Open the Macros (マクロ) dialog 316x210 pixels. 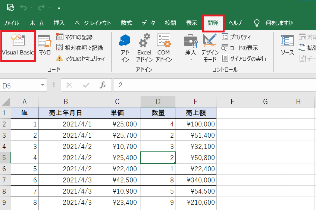[44, 46]
